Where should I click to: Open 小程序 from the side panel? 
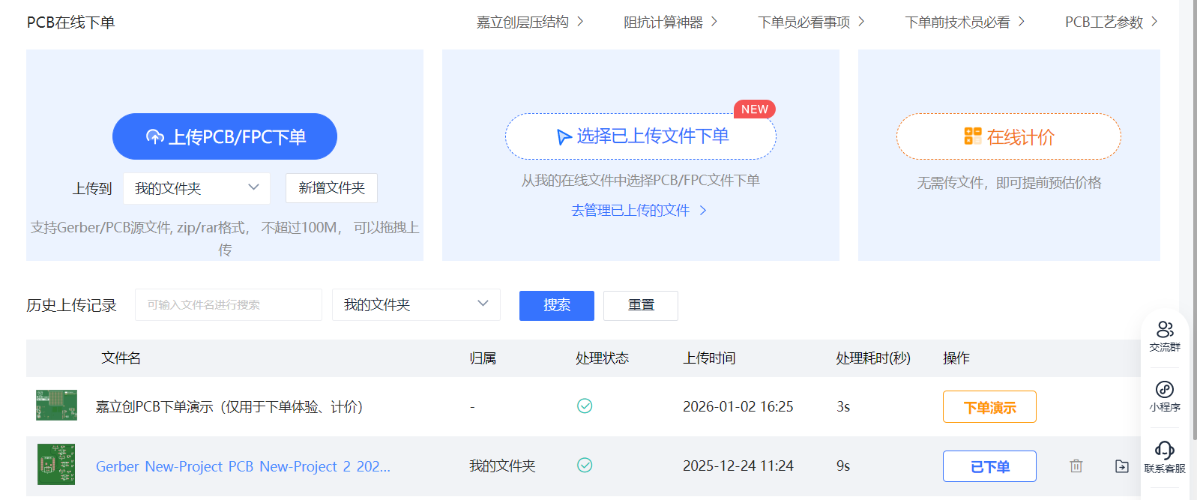1165,397
